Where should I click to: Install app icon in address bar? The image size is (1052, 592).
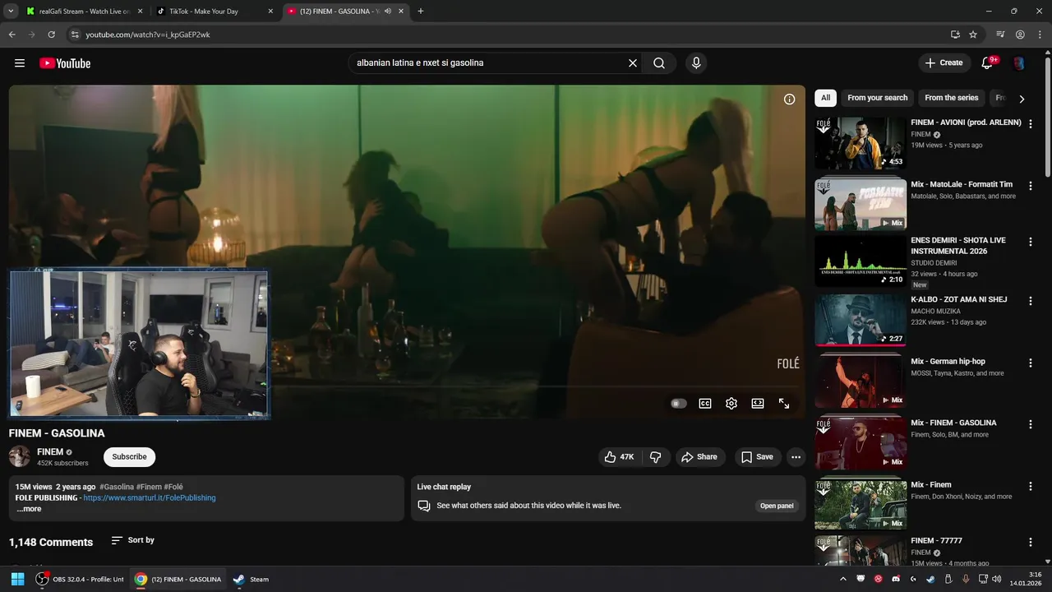click(x=955, y=35)
